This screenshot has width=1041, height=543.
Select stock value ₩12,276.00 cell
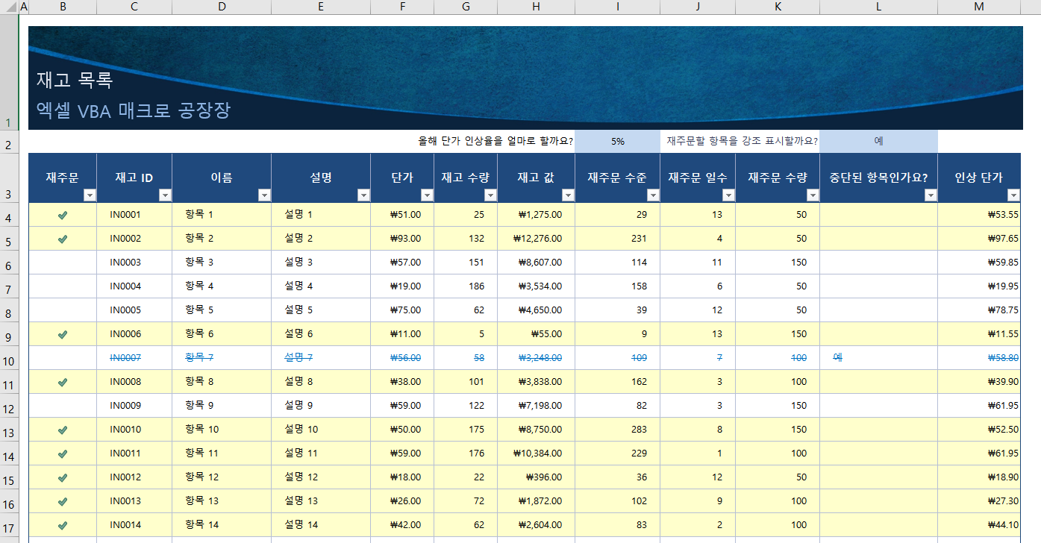(x=536, y=239)
